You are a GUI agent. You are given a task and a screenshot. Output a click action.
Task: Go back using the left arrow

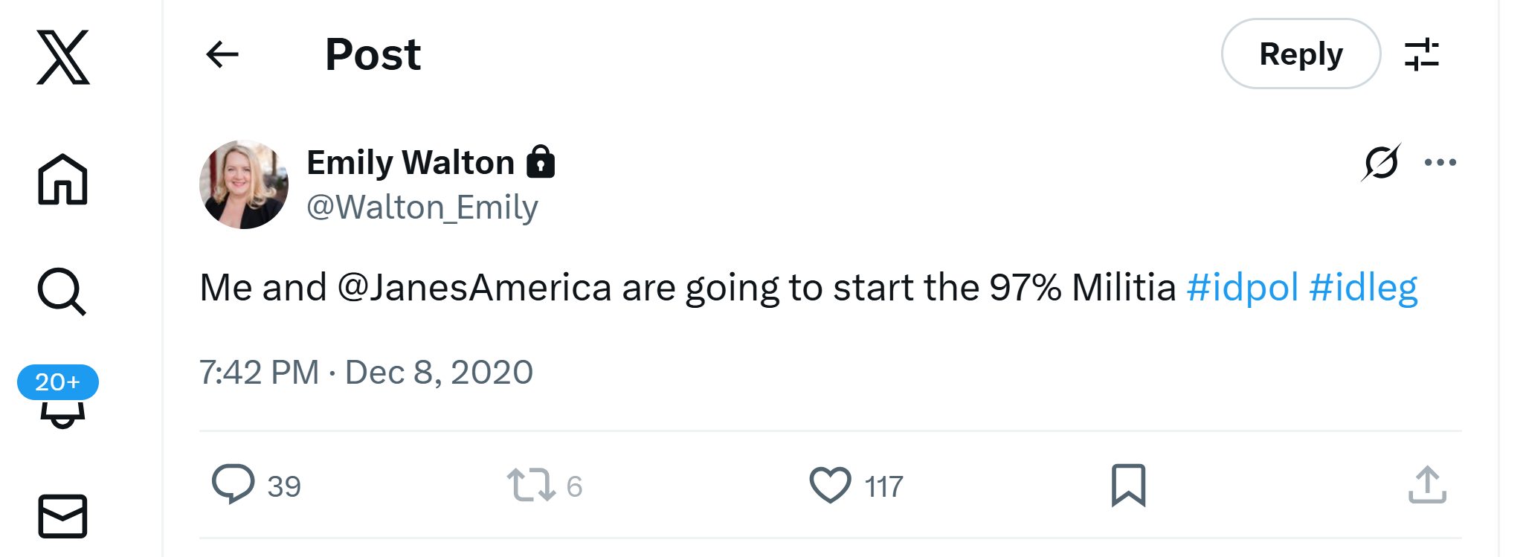(222, 54)
